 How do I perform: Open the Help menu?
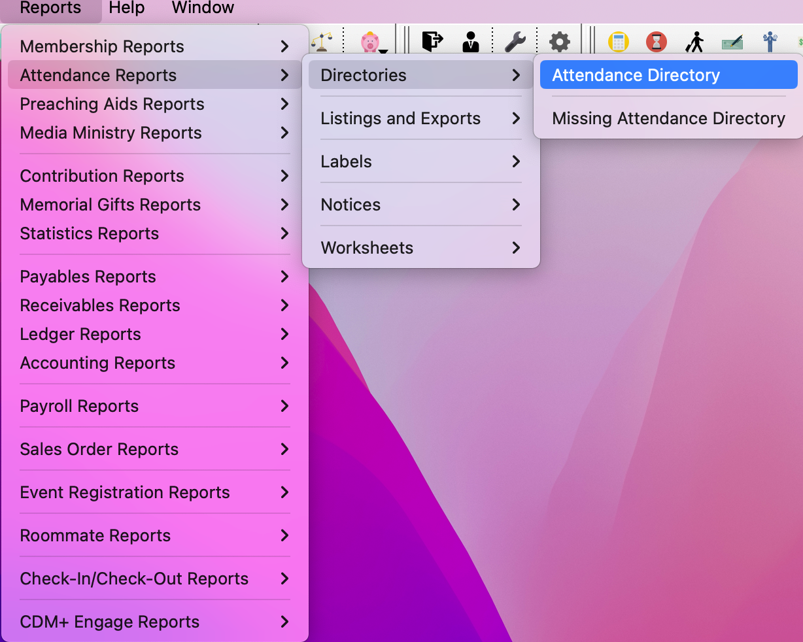126,8
